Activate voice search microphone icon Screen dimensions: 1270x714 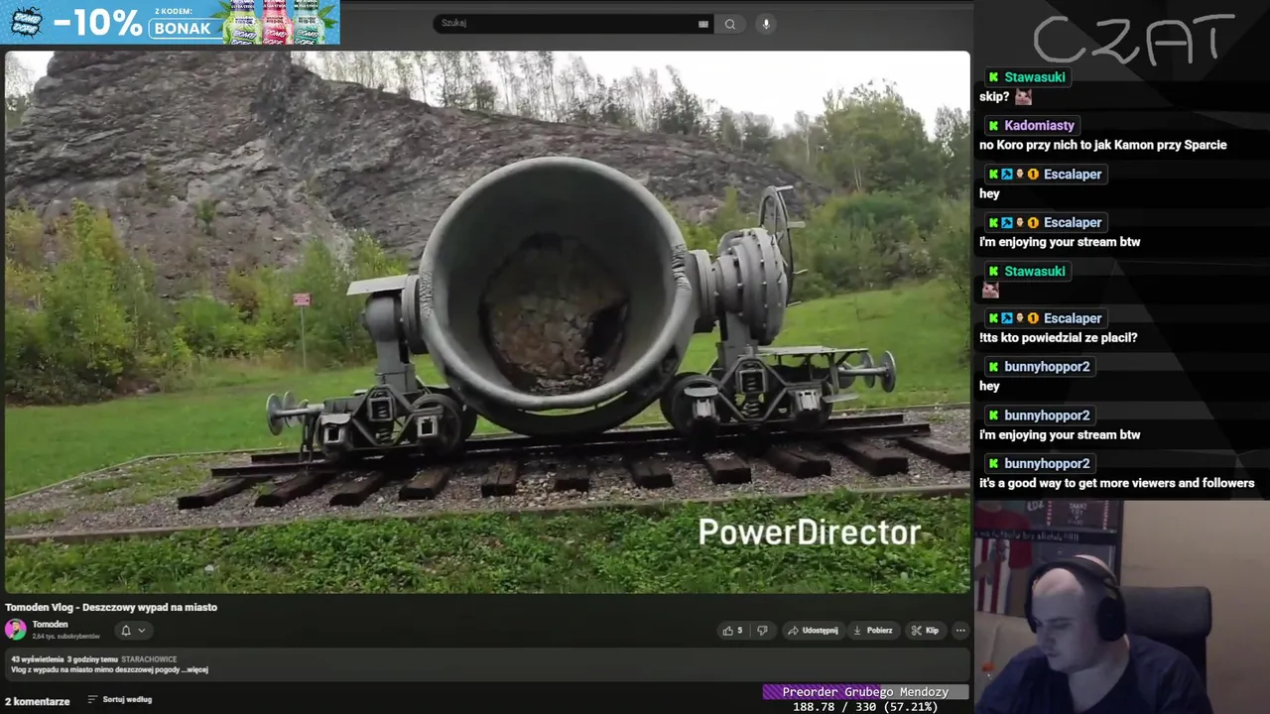coord(765,24)
